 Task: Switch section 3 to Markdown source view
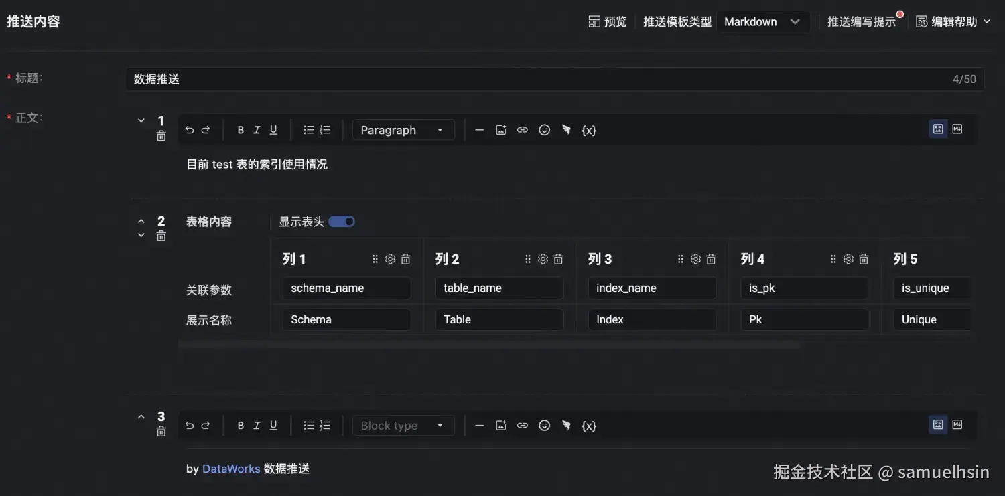(x=957, y=424)
